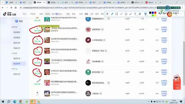Image resolution: width=185 pixels, height=104 pixels.
Task: Open the Windows Start menu
Action: pos(3,101)
